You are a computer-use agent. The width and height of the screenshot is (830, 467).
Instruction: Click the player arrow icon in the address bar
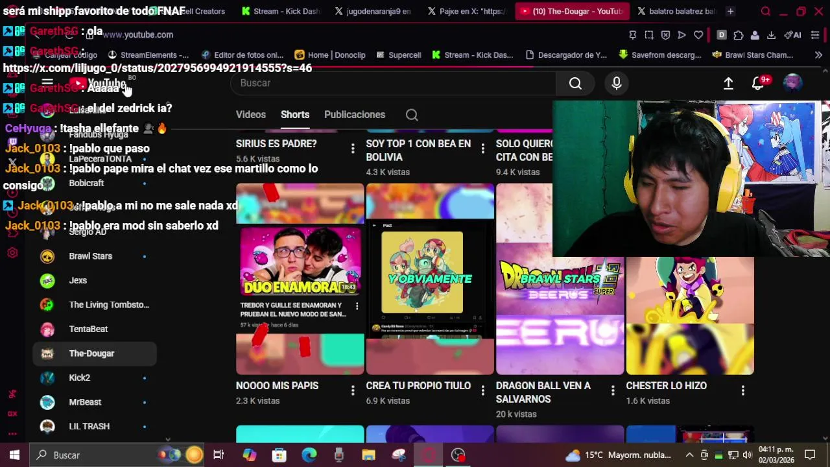click(x=682, y=35)
